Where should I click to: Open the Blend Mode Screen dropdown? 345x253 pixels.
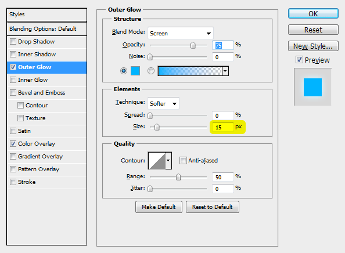point(181,33)
